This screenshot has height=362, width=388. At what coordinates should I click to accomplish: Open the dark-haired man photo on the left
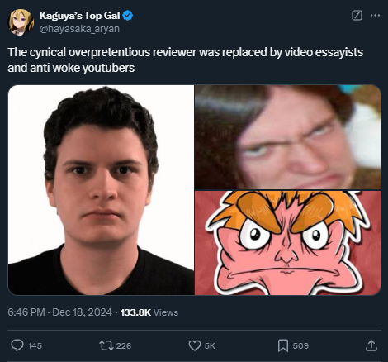click(101, 190)
